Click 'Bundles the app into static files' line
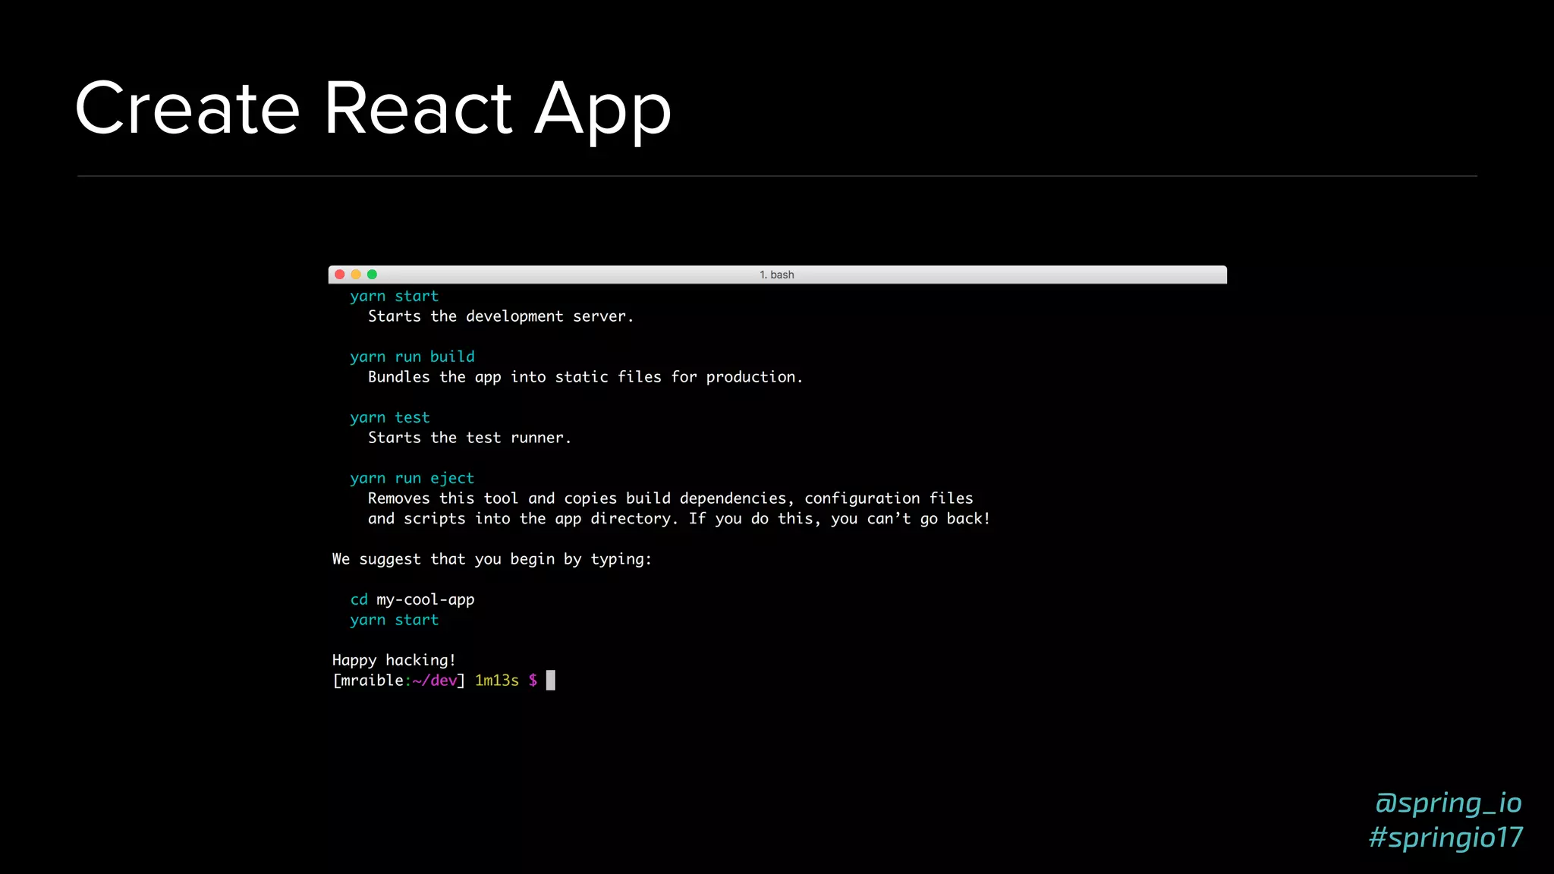The height and width of the screenshot is (874, 1554). [x=585, y=377]
